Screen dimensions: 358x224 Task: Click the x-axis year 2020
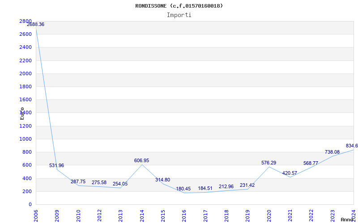pos(269,216)
